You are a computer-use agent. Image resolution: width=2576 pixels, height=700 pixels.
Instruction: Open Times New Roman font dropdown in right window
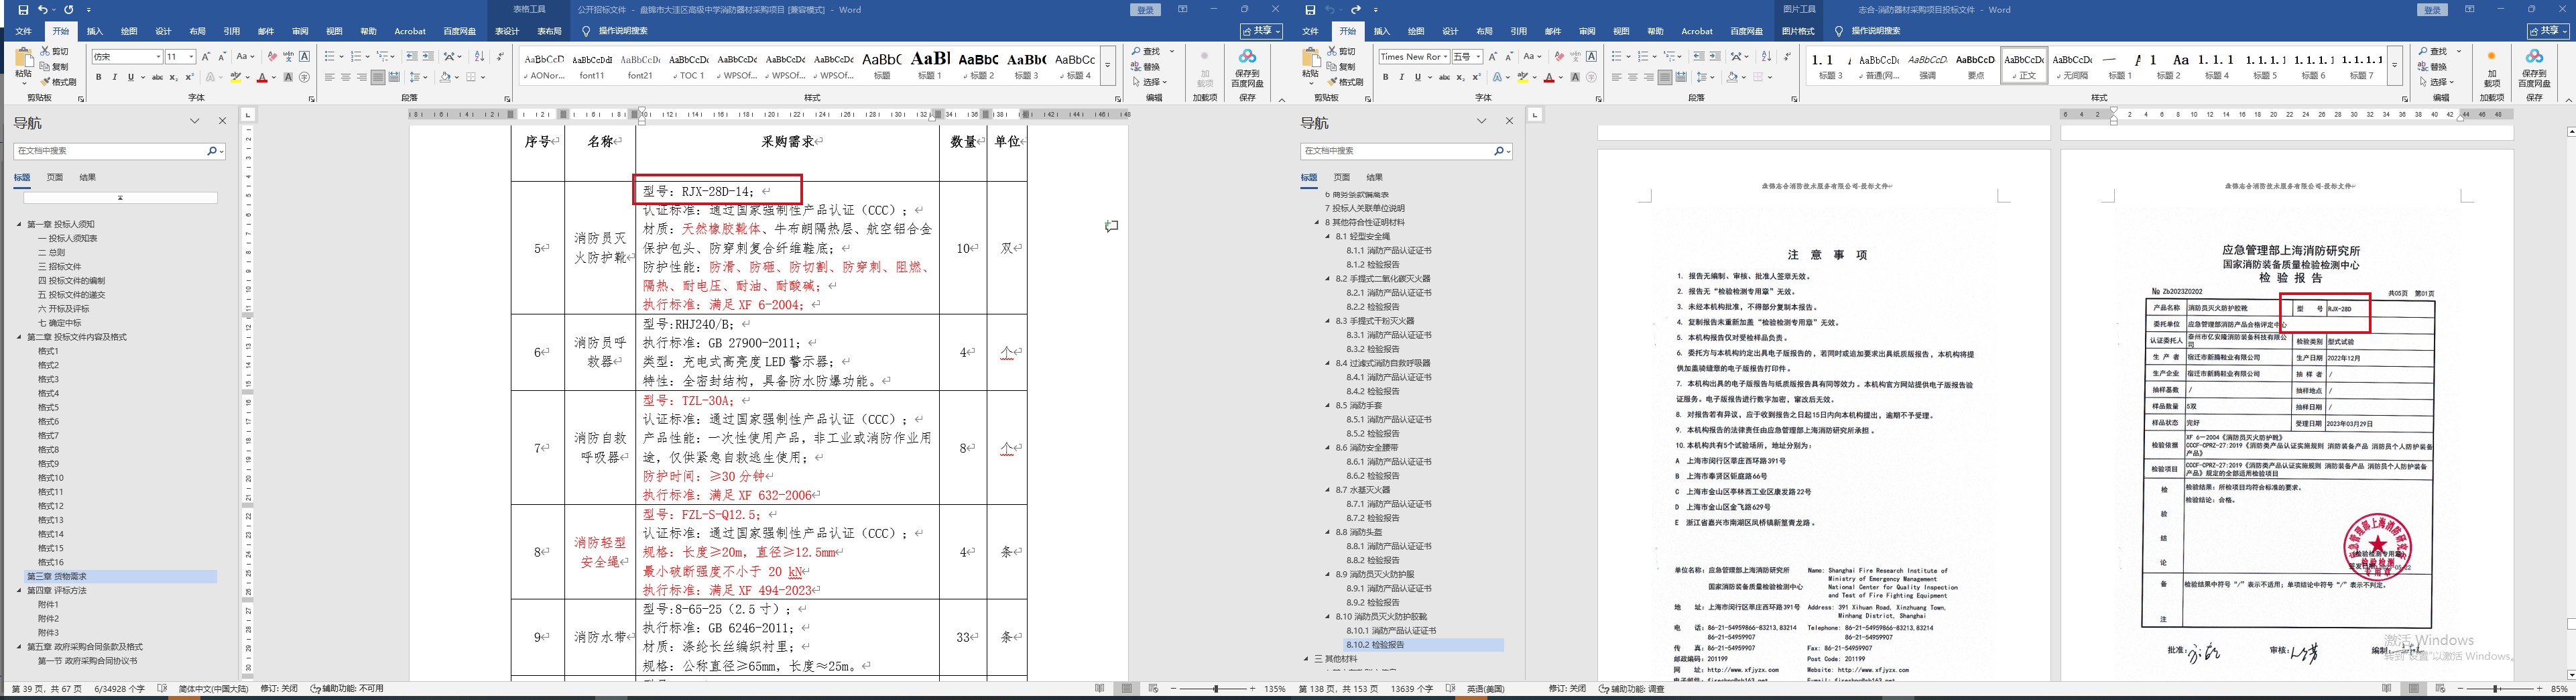click(x=1445, y=57)
